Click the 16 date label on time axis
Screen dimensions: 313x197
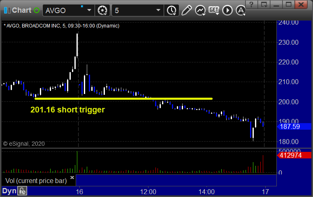pyautogui.click(x=79, y=192)
